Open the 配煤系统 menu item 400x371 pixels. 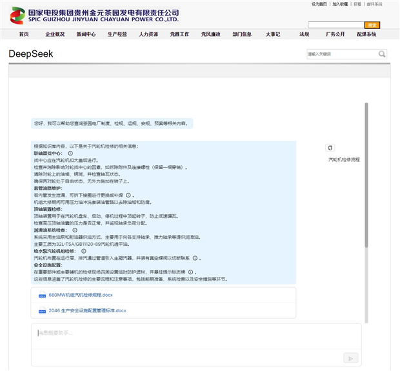click(x=366, y=34)
